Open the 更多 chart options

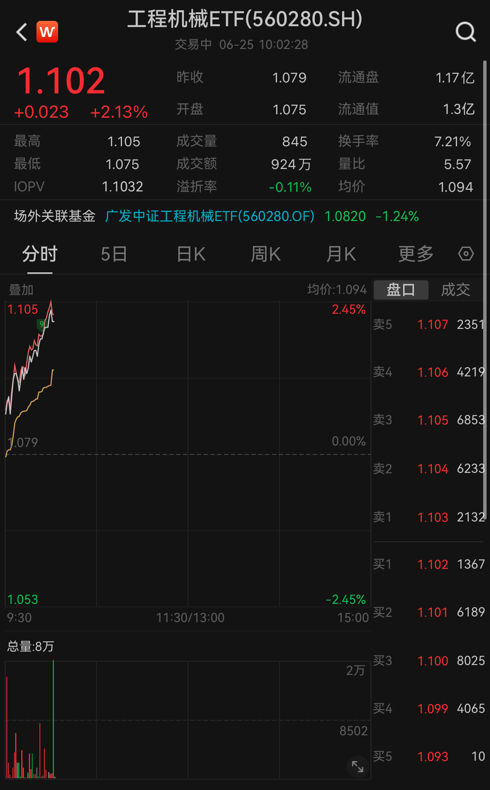[x=416, y=254]
